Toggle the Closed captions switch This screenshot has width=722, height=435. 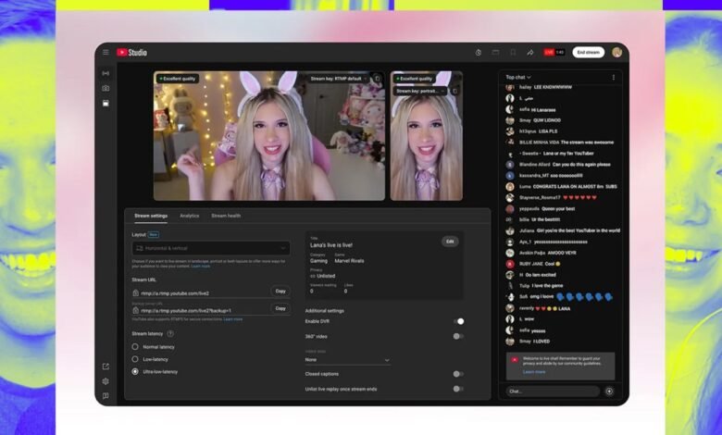coord(458,374)
